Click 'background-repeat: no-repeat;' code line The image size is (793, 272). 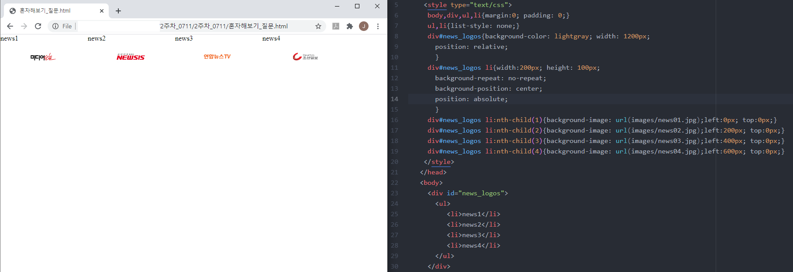[x=490, y=78]
